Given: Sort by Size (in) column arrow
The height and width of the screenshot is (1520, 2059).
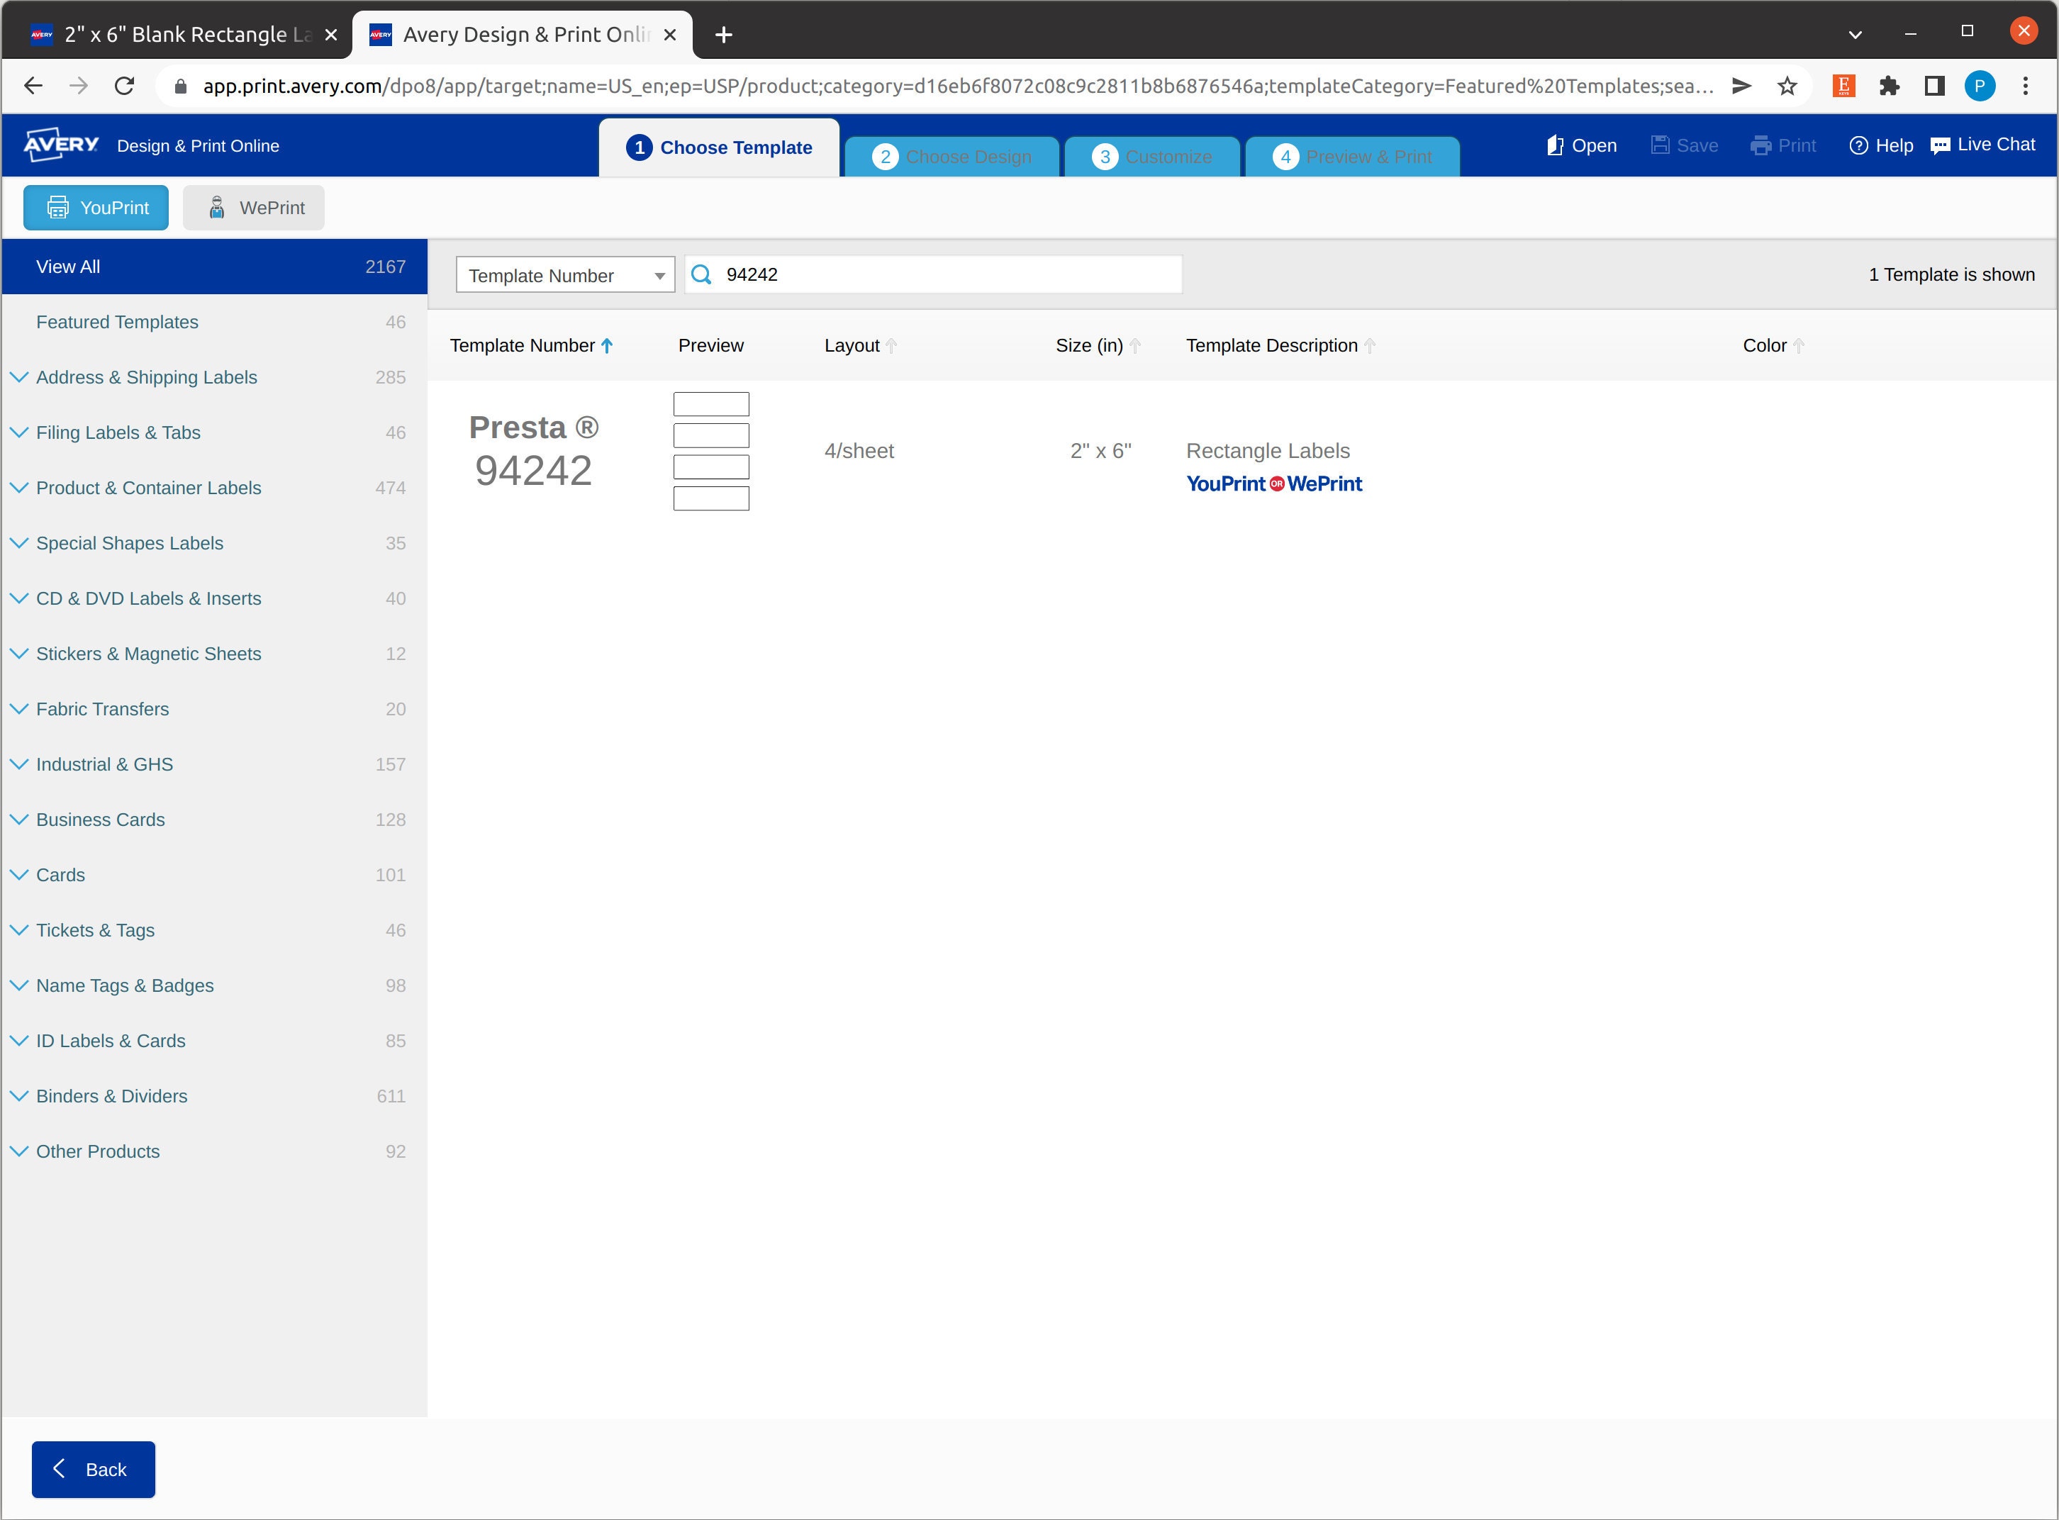Looking at the screenshot, I should pos(1134,346).
